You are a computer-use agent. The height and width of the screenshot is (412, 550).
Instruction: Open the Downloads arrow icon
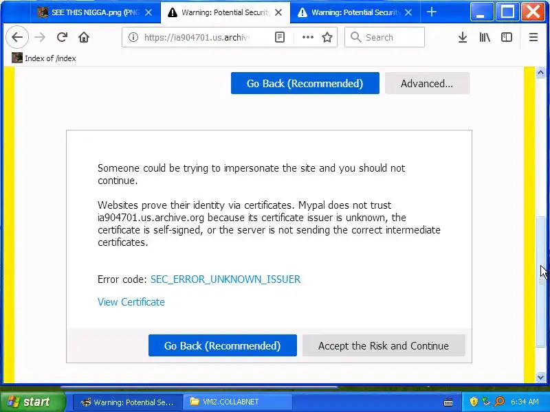[463, 37]
